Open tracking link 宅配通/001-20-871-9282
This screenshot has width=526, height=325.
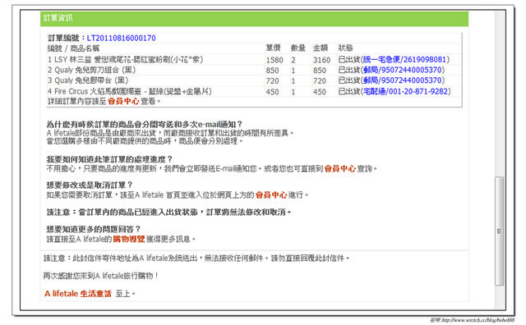click(405, 91)
